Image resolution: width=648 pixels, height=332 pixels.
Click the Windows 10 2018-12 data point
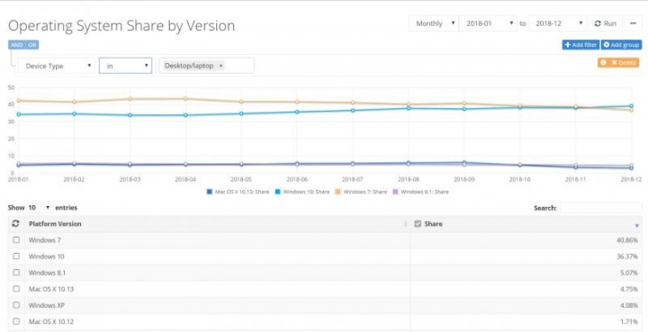pyautogui.click(x=631, y=106)
